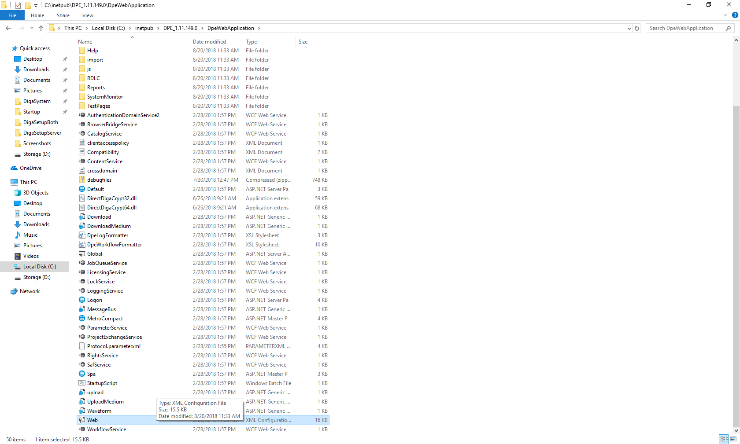Image resolution: width=740 pixels, height=444 pixels.
Task: Click the Search DpeWebApplication field
Action: click(686, 28)
